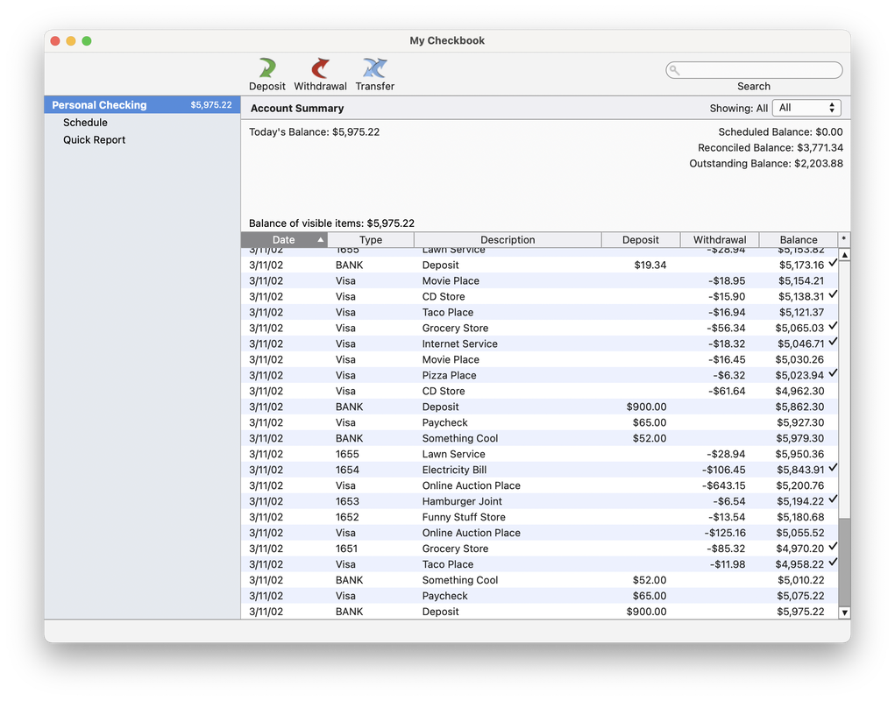Select the CD Store -$61.64 transaction
Image resolution: width=895 pixels, height=701 pixels.
540,391
